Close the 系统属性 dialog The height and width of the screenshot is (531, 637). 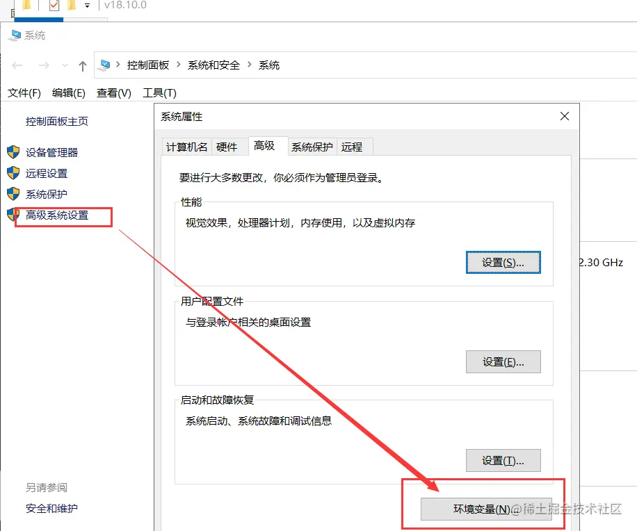(564, 117)
